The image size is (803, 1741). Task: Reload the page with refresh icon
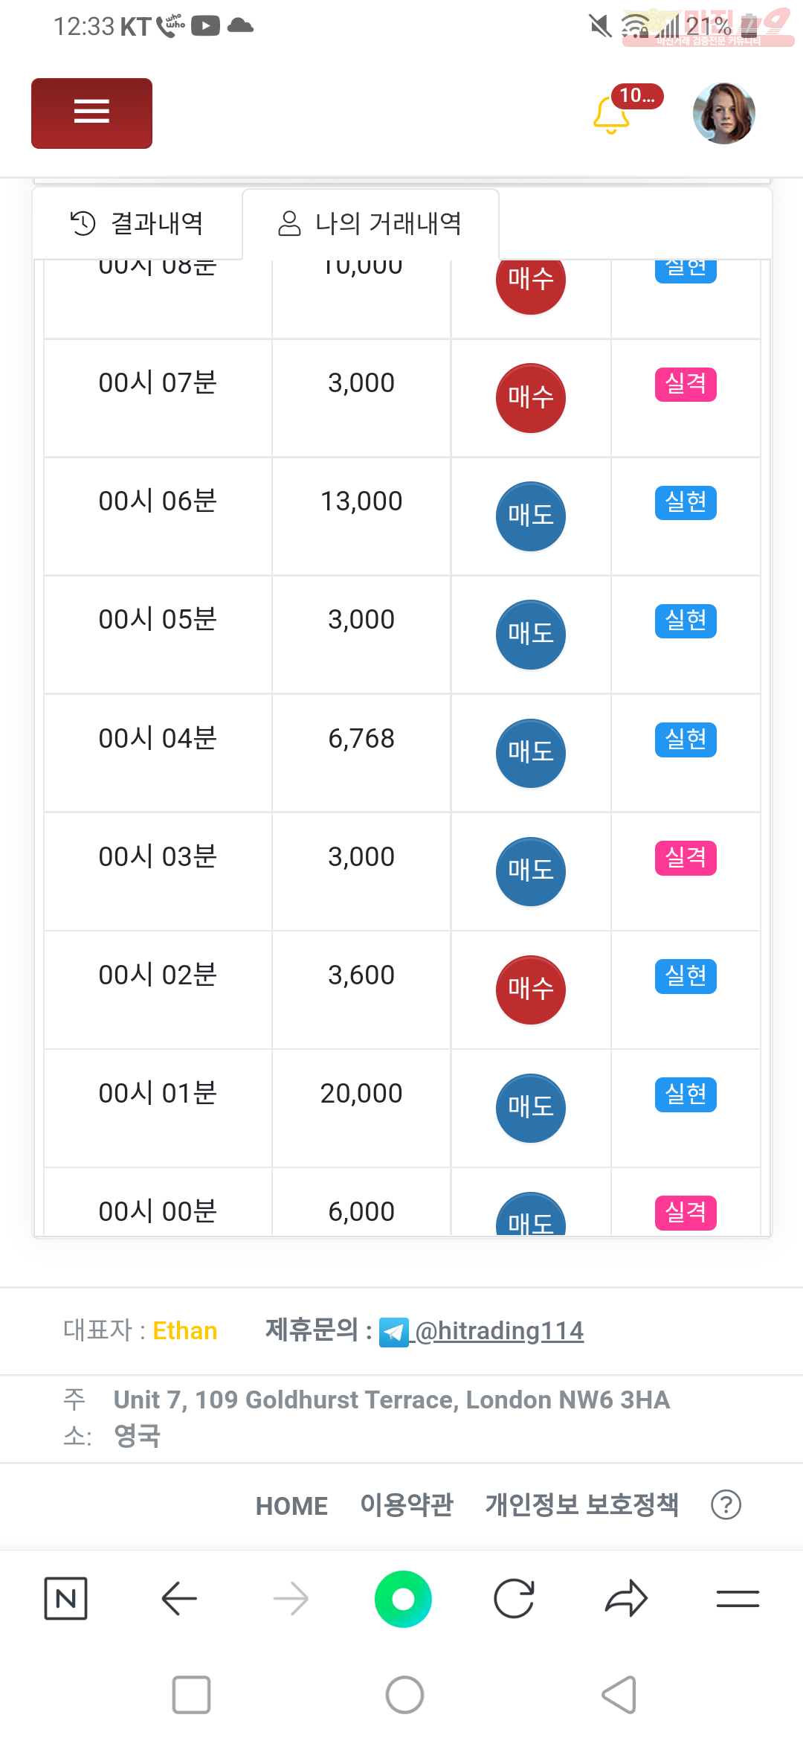[515, 1598]
